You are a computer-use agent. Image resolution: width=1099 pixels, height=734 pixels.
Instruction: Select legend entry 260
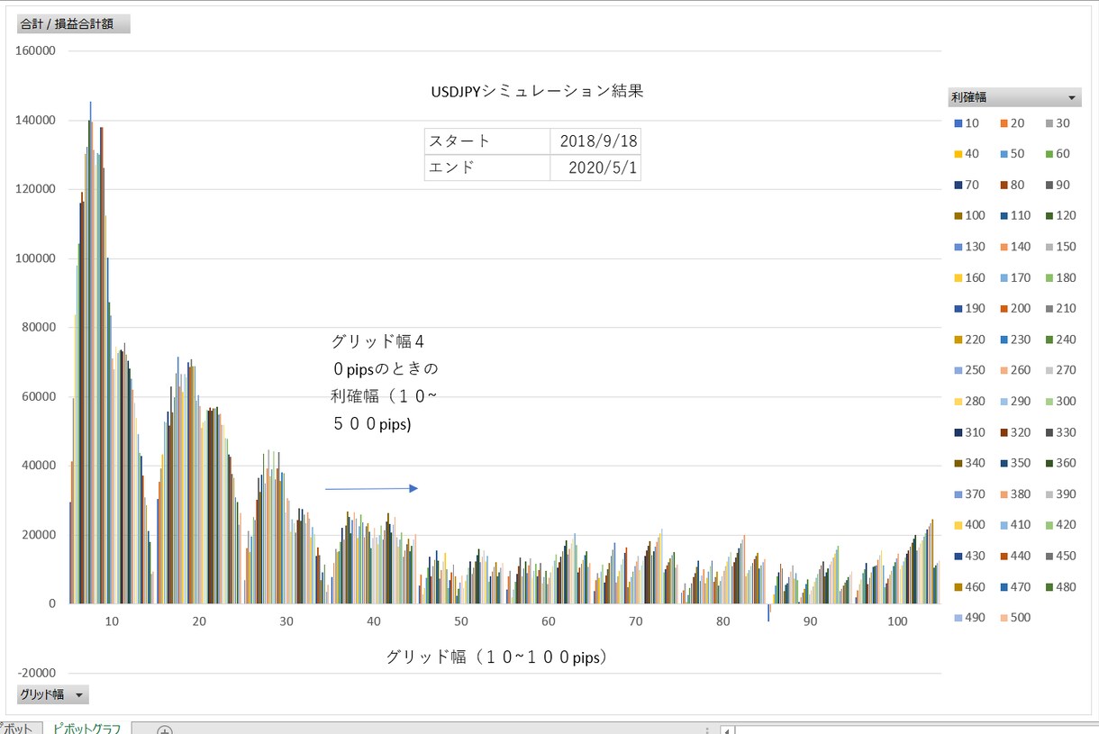click(x=1015, y=370)
